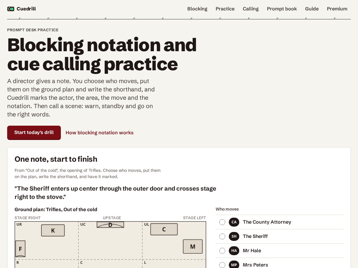Click the F furniture piece at stage right

coord(20,249)
